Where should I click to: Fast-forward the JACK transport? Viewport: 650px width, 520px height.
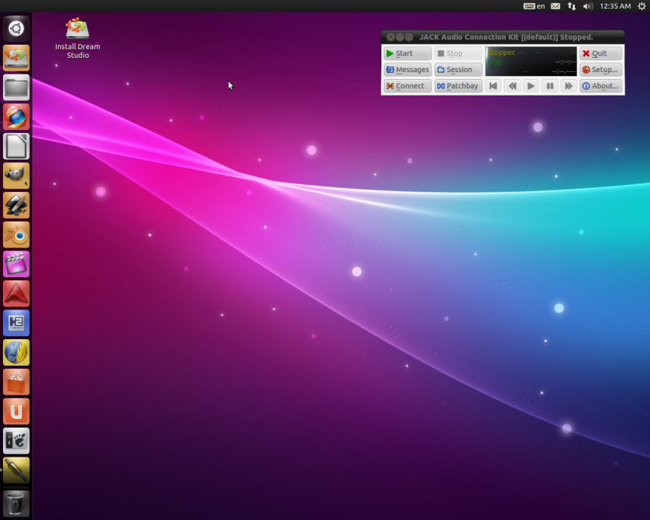pos(569,86)
